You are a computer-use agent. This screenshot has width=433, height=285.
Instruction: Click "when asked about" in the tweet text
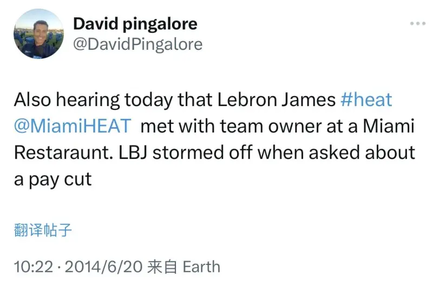pos(336,153)
